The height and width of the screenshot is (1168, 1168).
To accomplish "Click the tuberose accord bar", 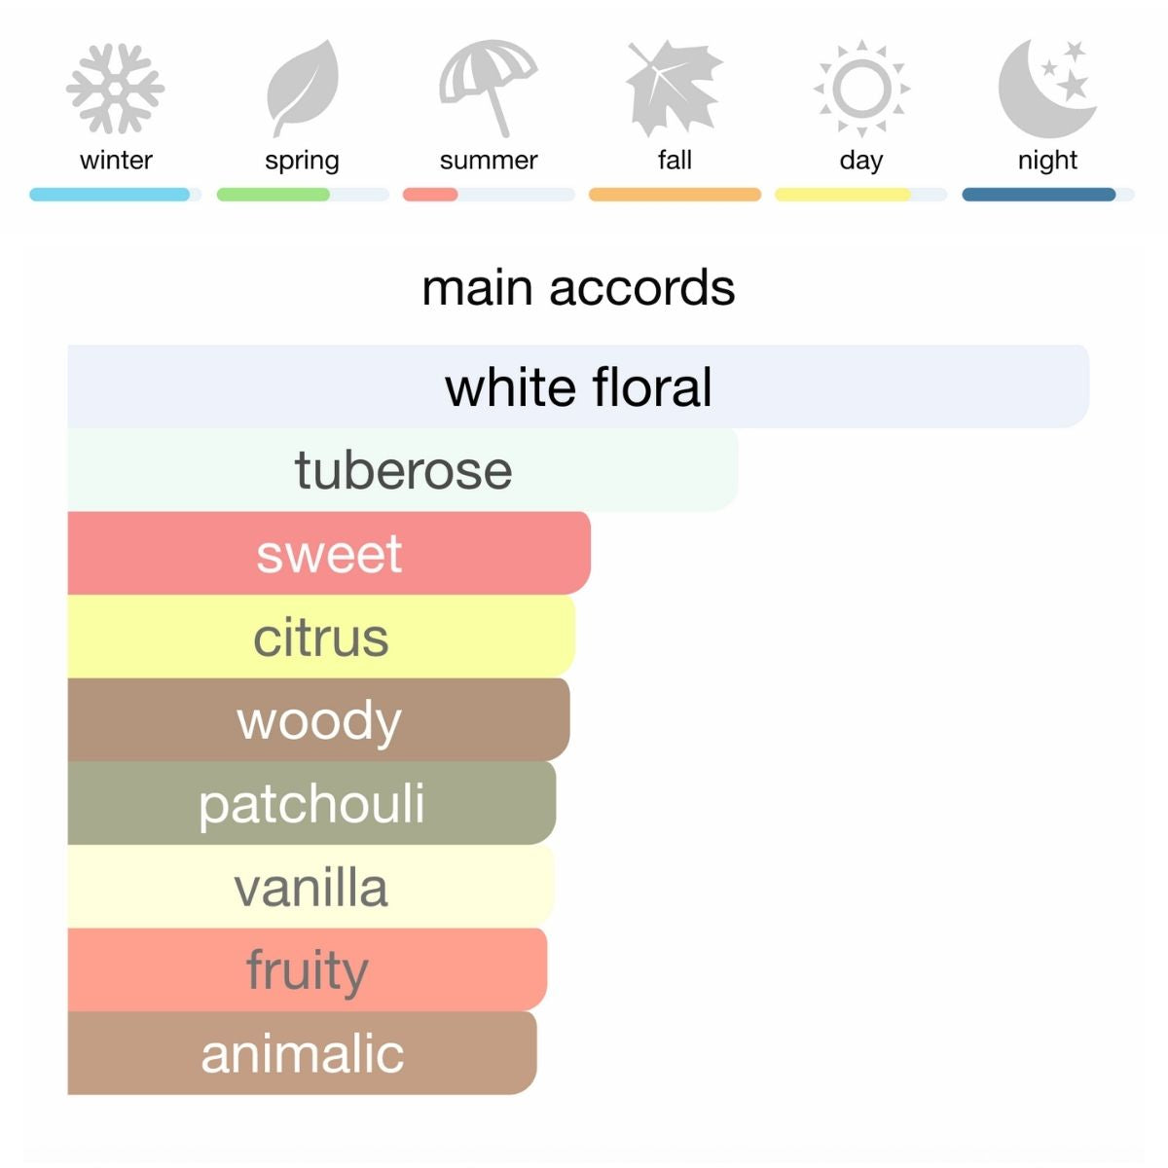I will tap(403, 470).
